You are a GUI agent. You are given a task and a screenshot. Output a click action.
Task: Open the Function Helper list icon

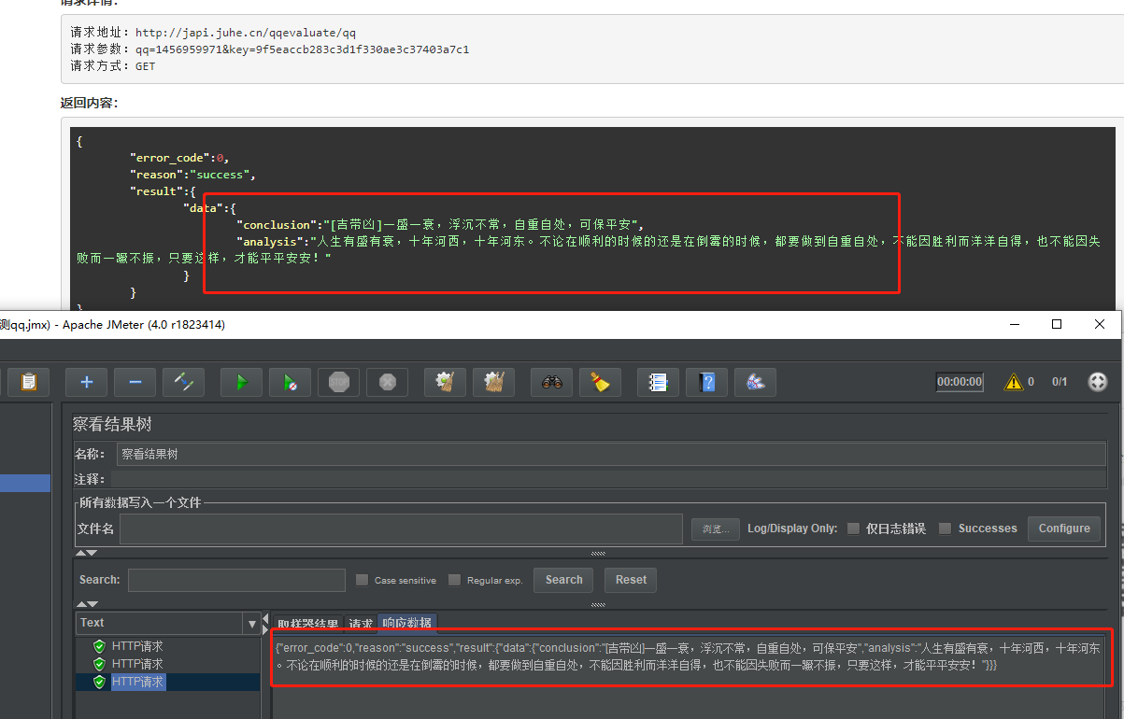pos(659,382)
